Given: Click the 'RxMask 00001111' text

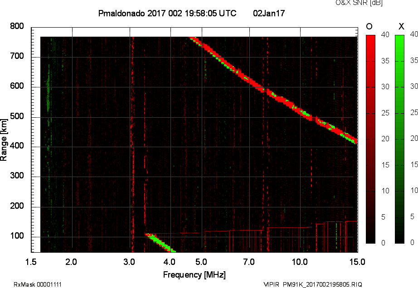Looking at the screenshot, I should click(x=38, y=284).
